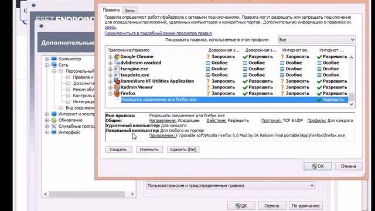This screenshot has height=211, width=375.
Task: Click Отмена in advanced settings window
Action: tap(272, 206)
